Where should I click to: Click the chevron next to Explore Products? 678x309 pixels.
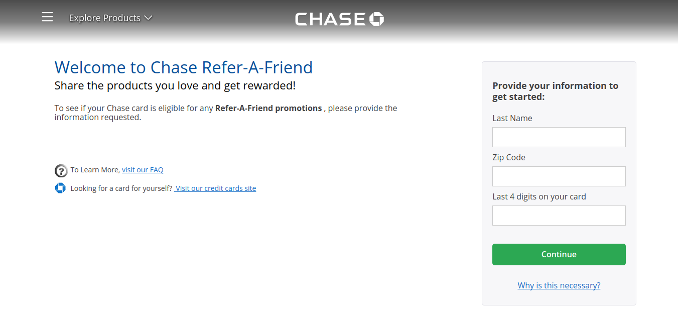pyautogui.click(x=148, y=18)
